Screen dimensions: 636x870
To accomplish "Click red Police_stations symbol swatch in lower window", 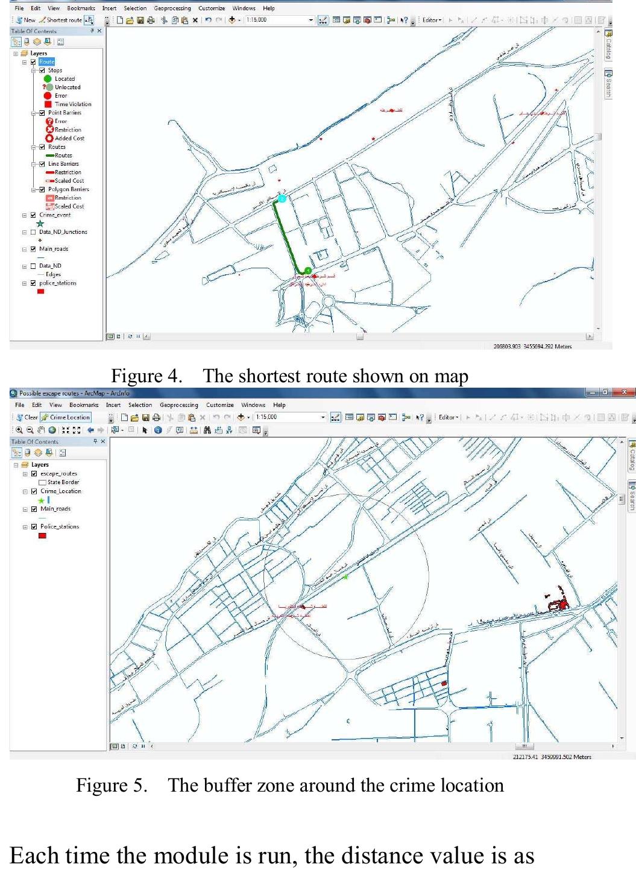I will coord(42,535).
